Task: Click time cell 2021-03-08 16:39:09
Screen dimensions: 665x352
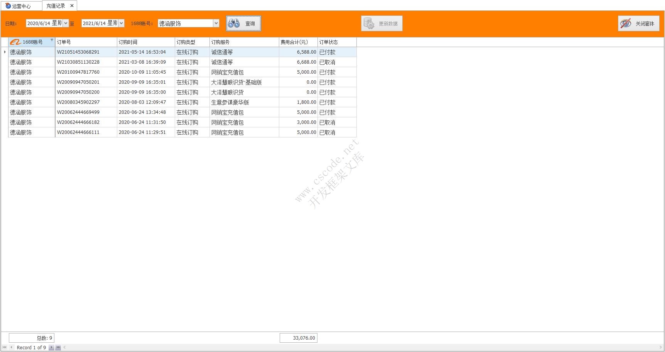Action: click(x=146, y=62)
